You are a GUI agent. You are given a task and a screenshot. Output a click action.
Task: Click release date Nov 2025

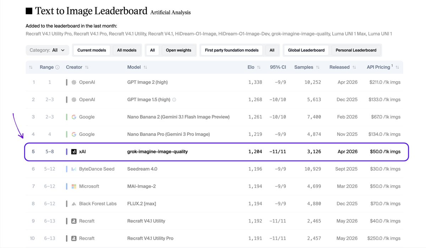click(x=347, y=134)
